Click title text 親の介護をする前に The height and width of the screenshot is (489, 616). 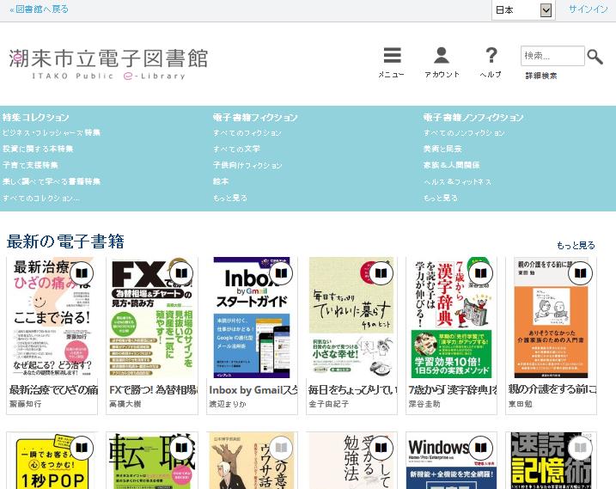tap(552, 389)
